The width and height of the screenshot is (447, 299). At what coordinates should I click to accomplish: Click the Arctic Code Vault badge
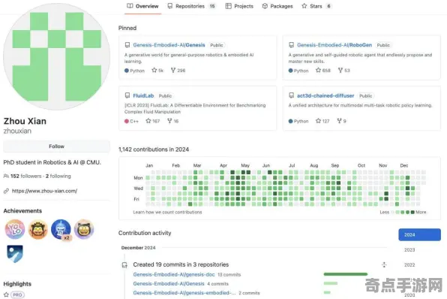tap(15, 254)
